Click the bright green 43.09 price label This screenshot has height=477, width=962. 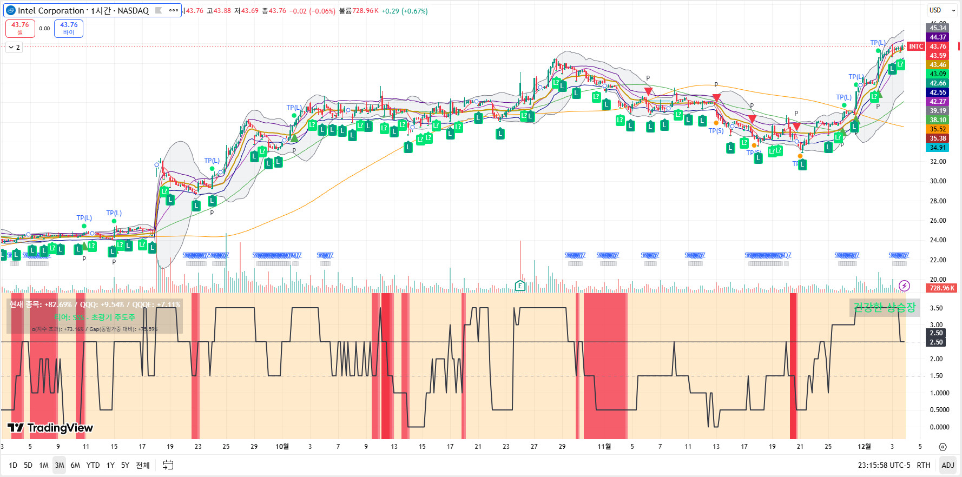click(938, 74)
